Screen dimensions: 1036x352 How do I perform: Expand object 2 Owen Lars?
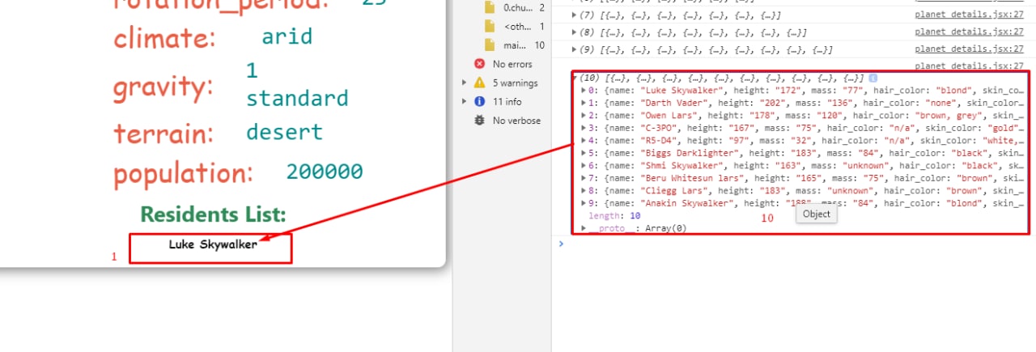[585, 116]
